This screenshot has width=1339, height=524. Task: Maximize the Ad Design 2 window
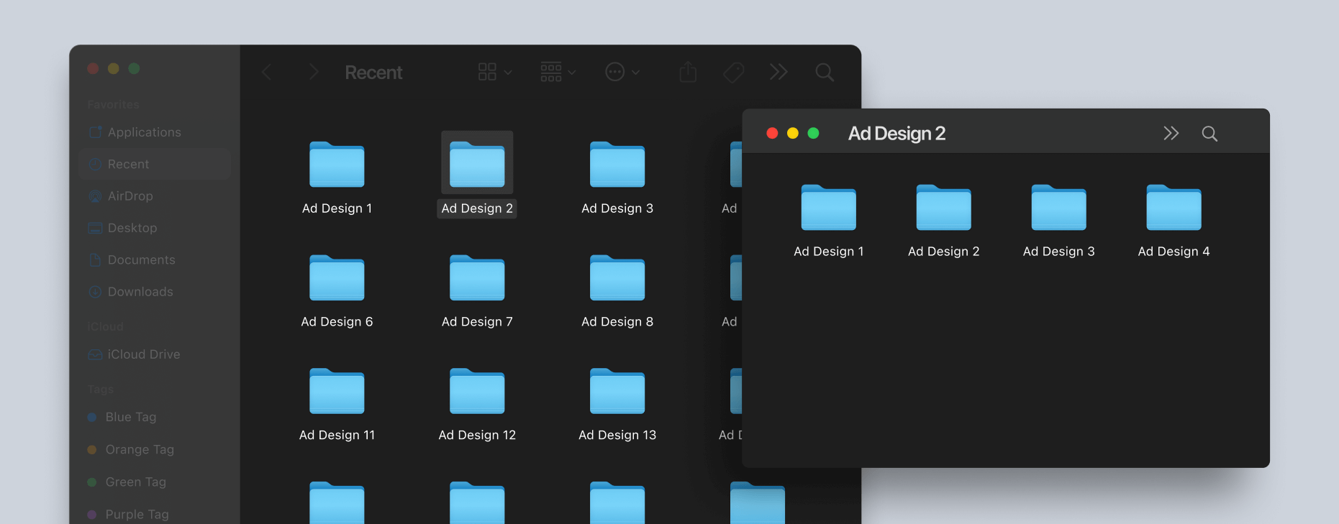pos(813,133)
